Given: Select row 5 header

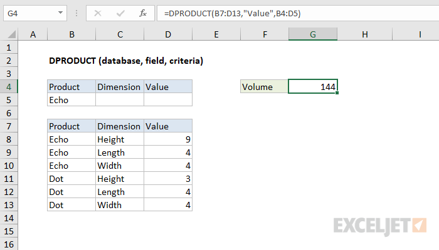Looking at the screenshot, I should 9,100.
